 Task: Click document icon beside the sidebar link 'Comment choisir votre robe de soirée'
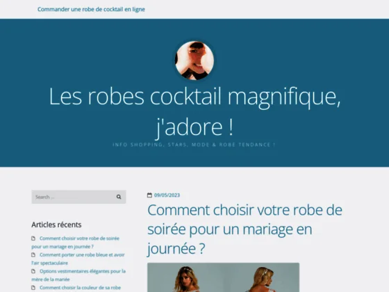pos(33,238)
